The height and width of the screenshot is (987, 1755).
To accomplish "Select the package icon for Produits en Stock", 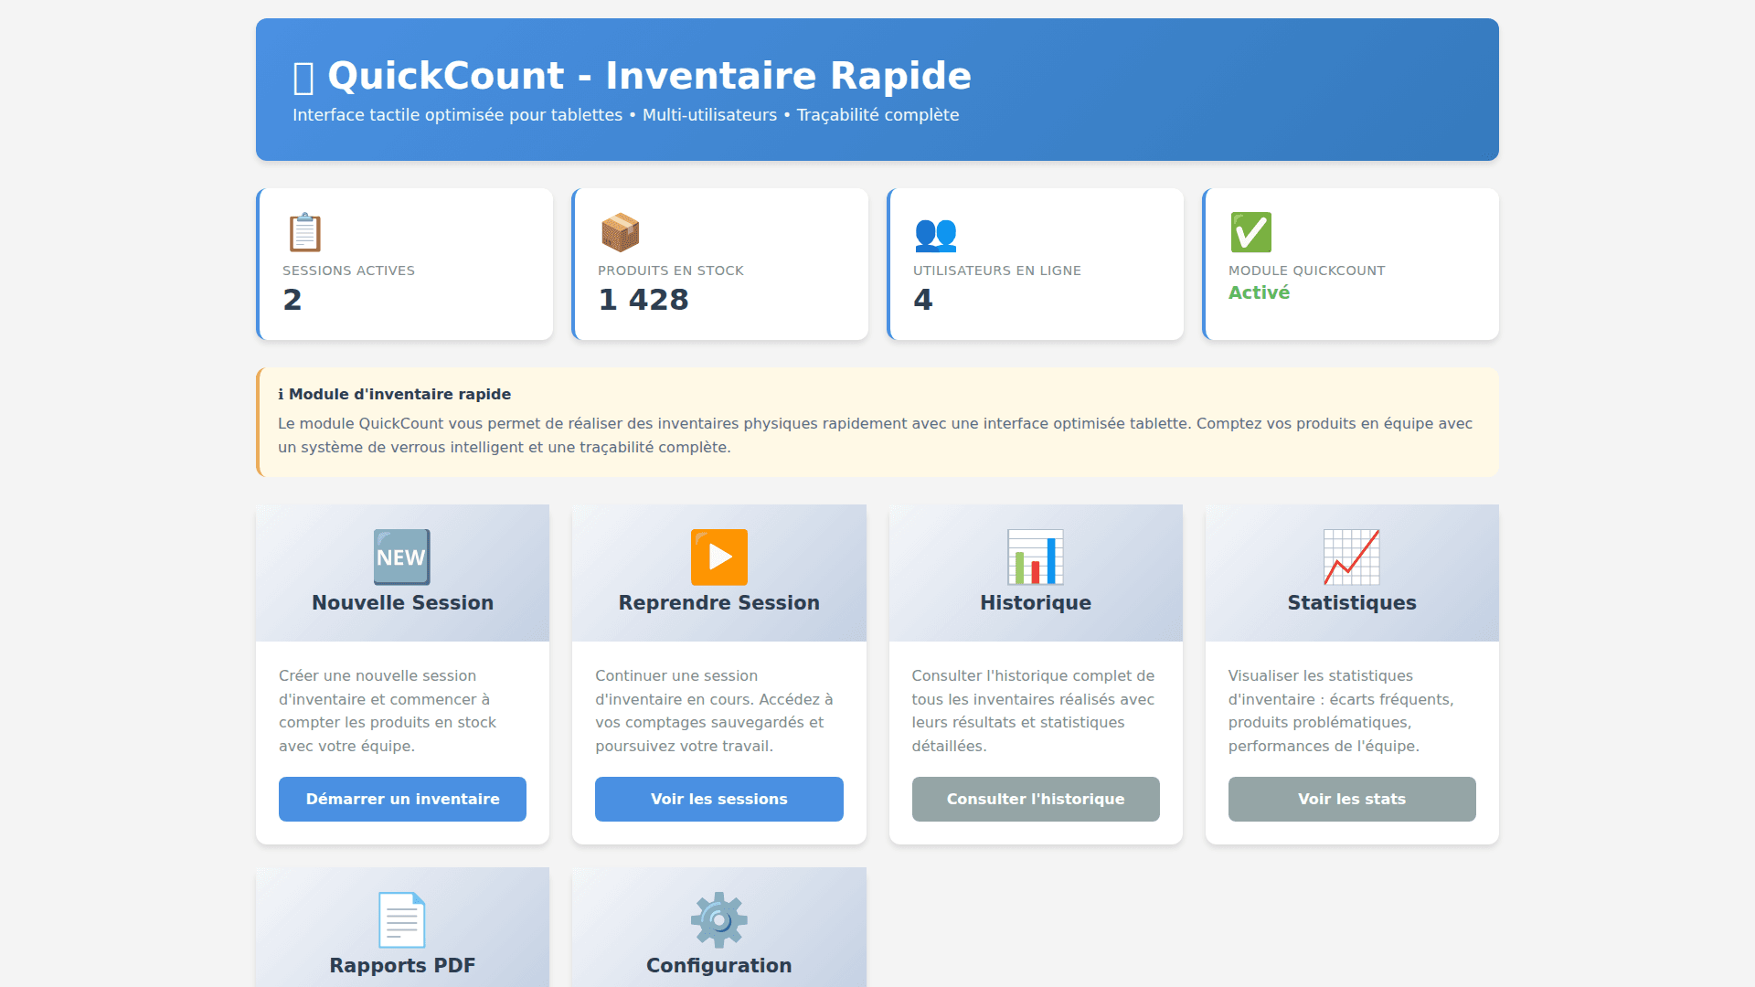I will point(620,232).
